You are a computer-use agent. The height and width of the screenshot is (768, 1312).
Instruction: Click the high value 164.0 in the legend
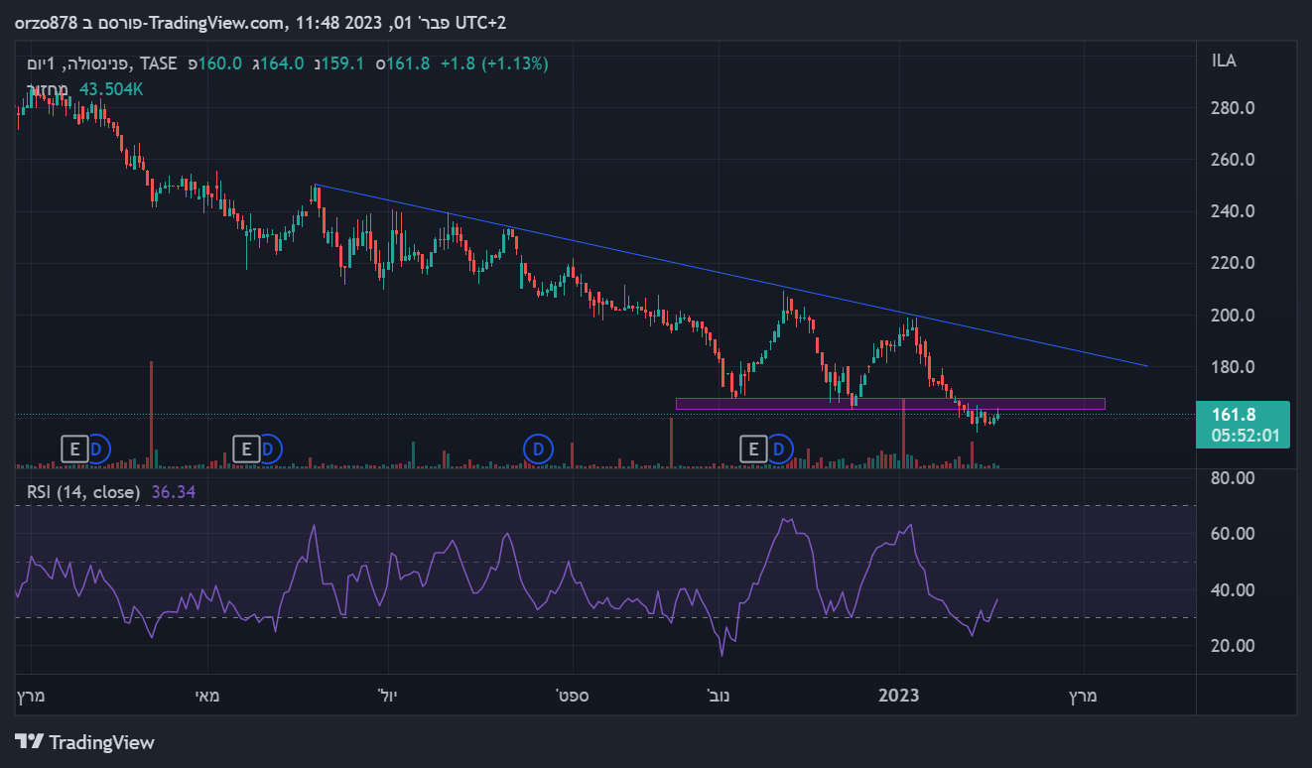(x=282, y=64)
